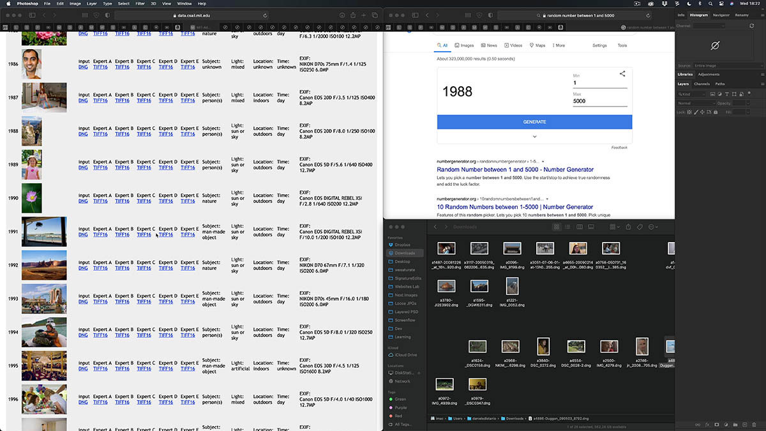
Task: Go back in the Finder window
Action: tap(435, 227)
